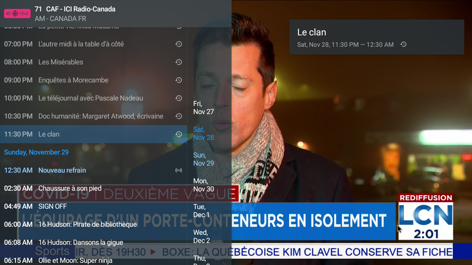Click catch-up icon for Le téléjournal row
This screenshot has width=472, height=265.
pyautogui.click(x=178, y=98)
